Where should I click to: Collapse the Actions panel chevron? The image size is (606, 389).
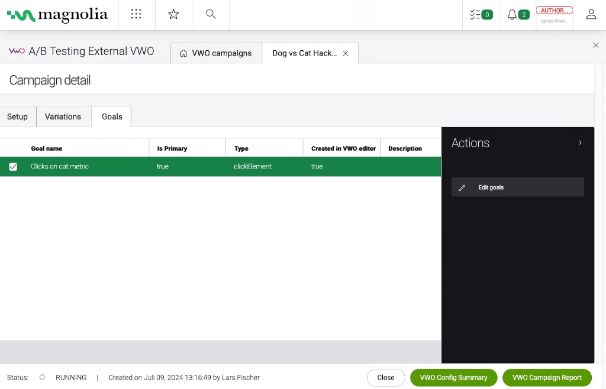(580, 142)
